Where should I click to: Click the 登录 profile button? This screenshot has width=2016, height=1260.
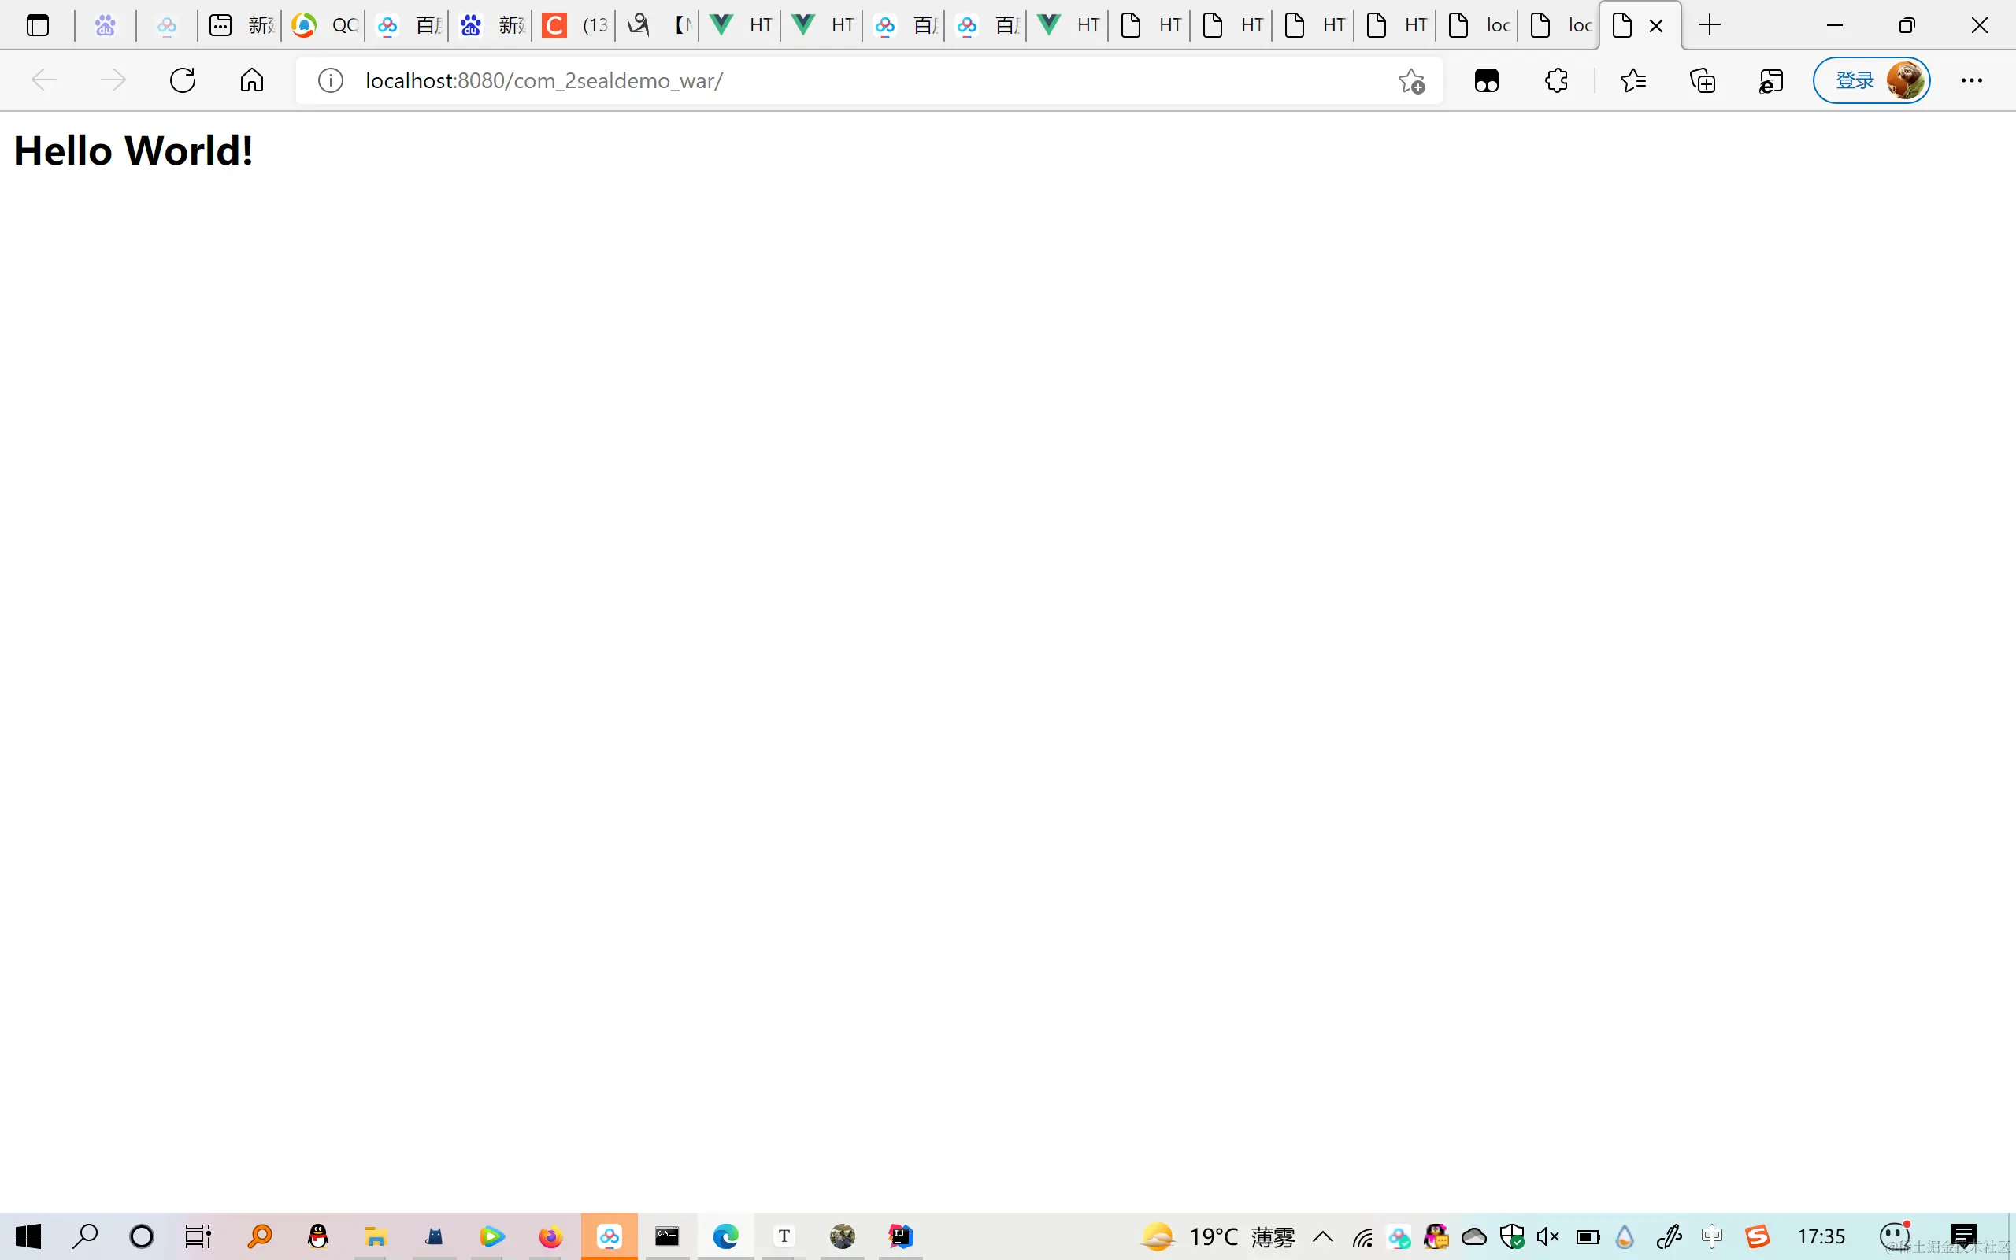coord(1871,81)
